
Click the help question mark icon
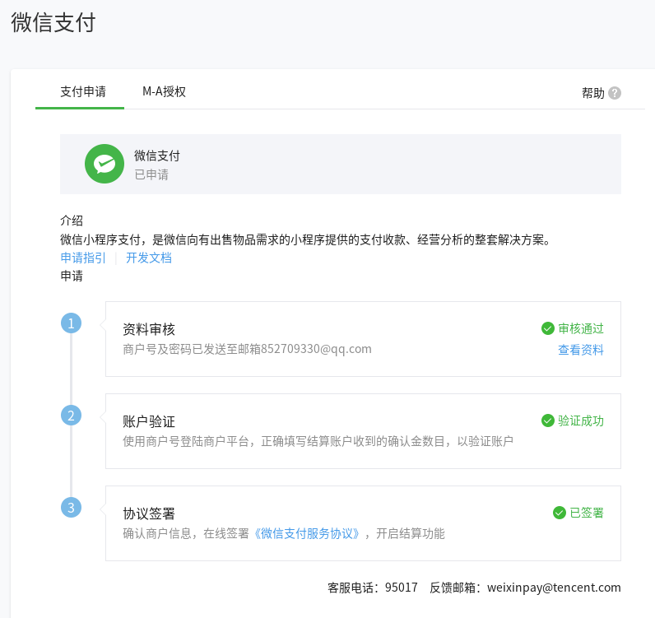tap(615, 93)
